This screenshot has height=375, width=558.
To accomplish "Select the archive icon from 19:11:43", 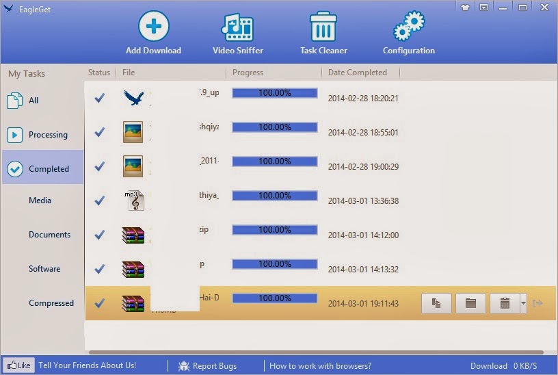I will (x=133, y=303).
